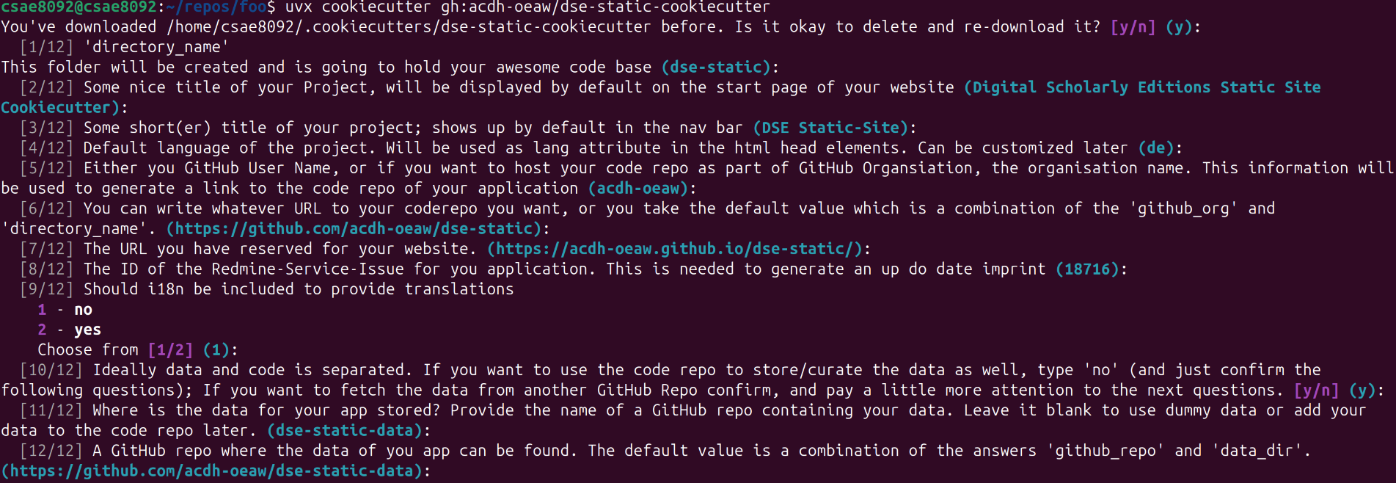Click the csae8092@csae8092 user host prompt
Image resolution: width=1396 pixels, height=483 pixels.
[x=78, y=7]
